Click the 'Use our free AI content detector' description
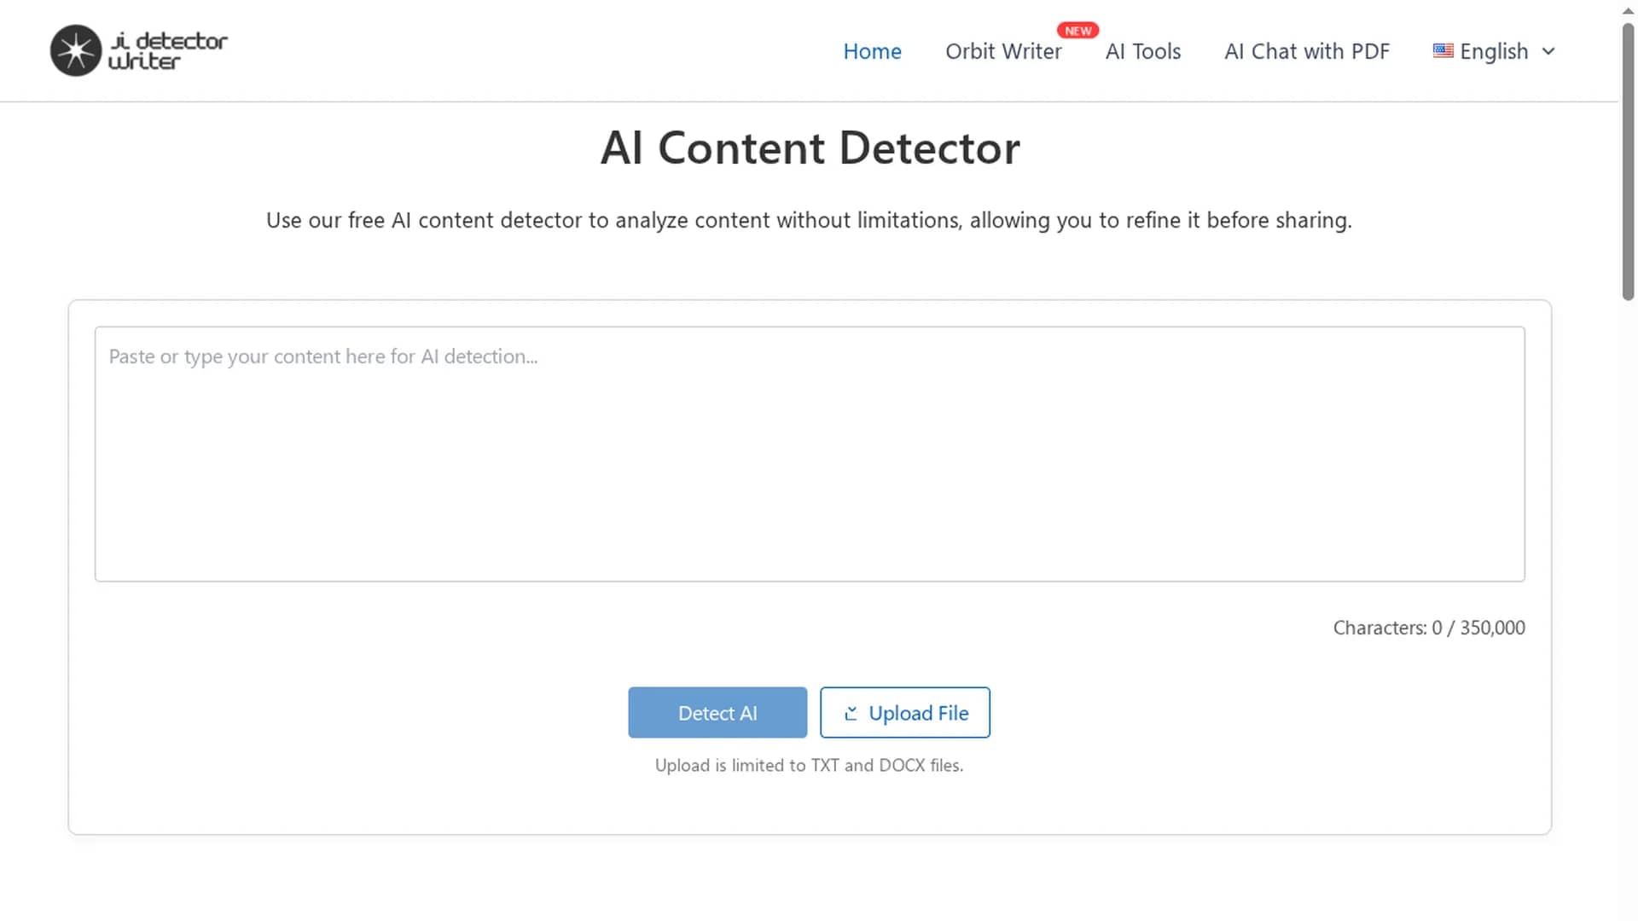1638x921 pixels. point(809,220)
